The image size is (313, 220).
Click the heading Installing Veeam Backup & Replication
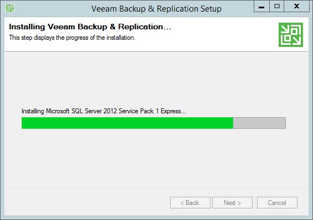90,27
